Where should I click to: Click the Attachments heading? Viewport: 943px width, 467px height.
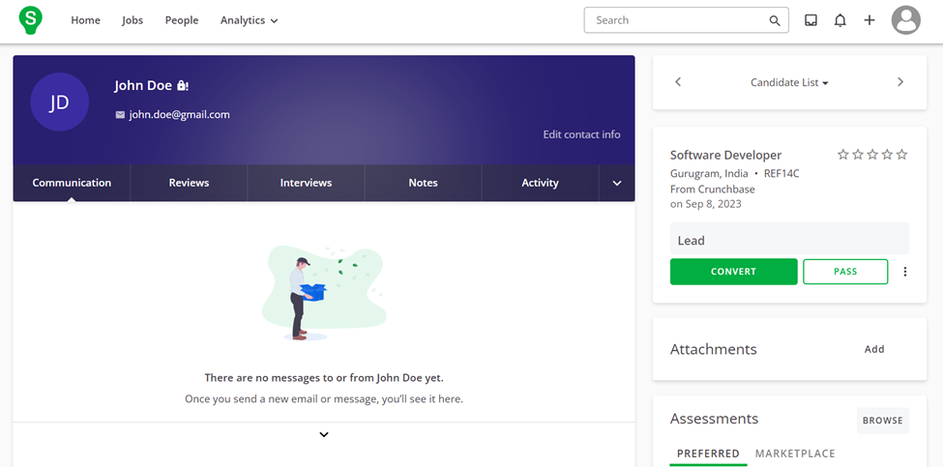click(x=713, y=350)
